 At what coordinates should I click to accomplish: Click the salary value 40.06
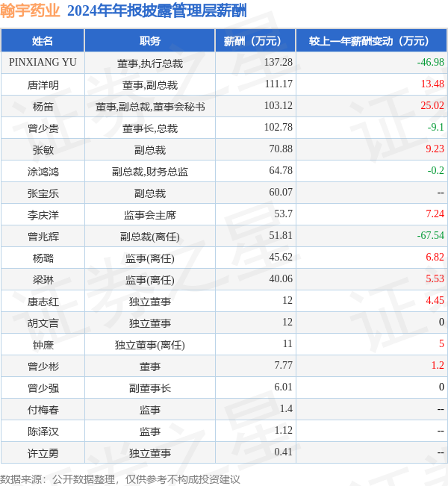[x=281, y=278]
